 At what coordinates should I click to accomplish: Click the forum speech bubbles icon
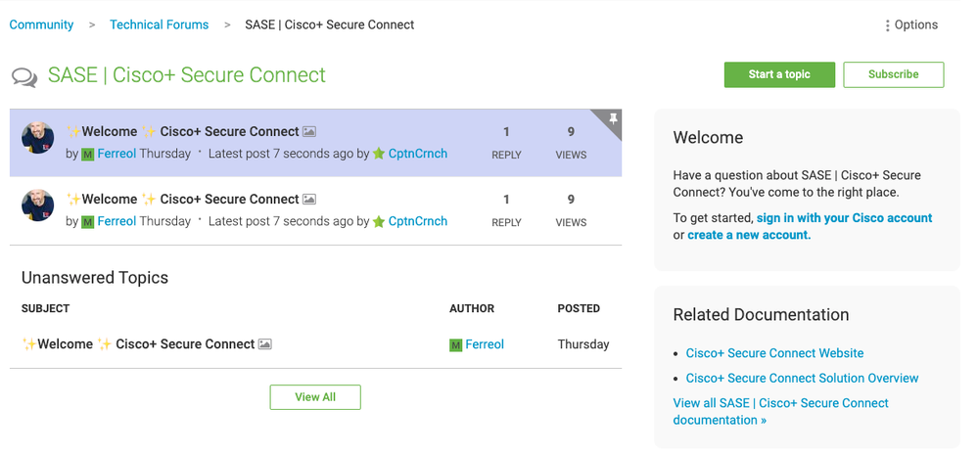point(24,76)
